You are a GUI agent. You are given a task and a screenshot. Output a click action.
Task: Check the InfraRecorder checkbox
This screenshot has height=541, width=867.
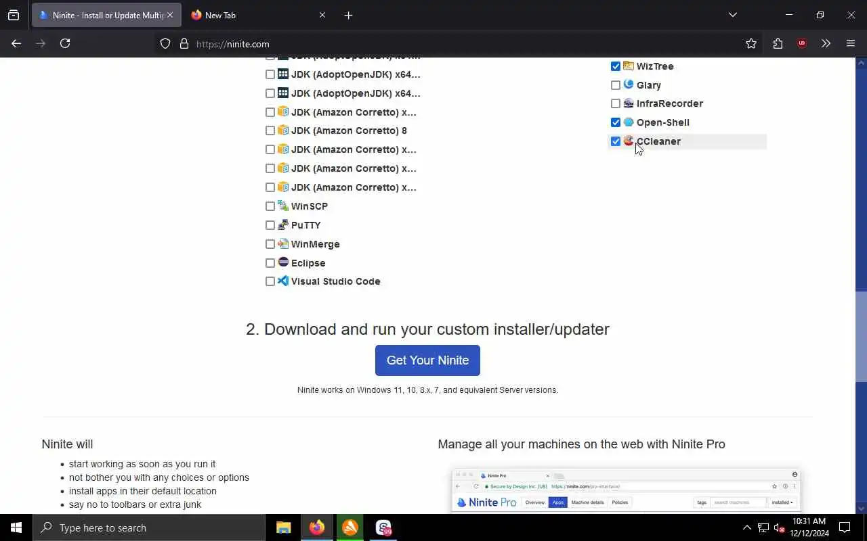[x=616, y=103]
